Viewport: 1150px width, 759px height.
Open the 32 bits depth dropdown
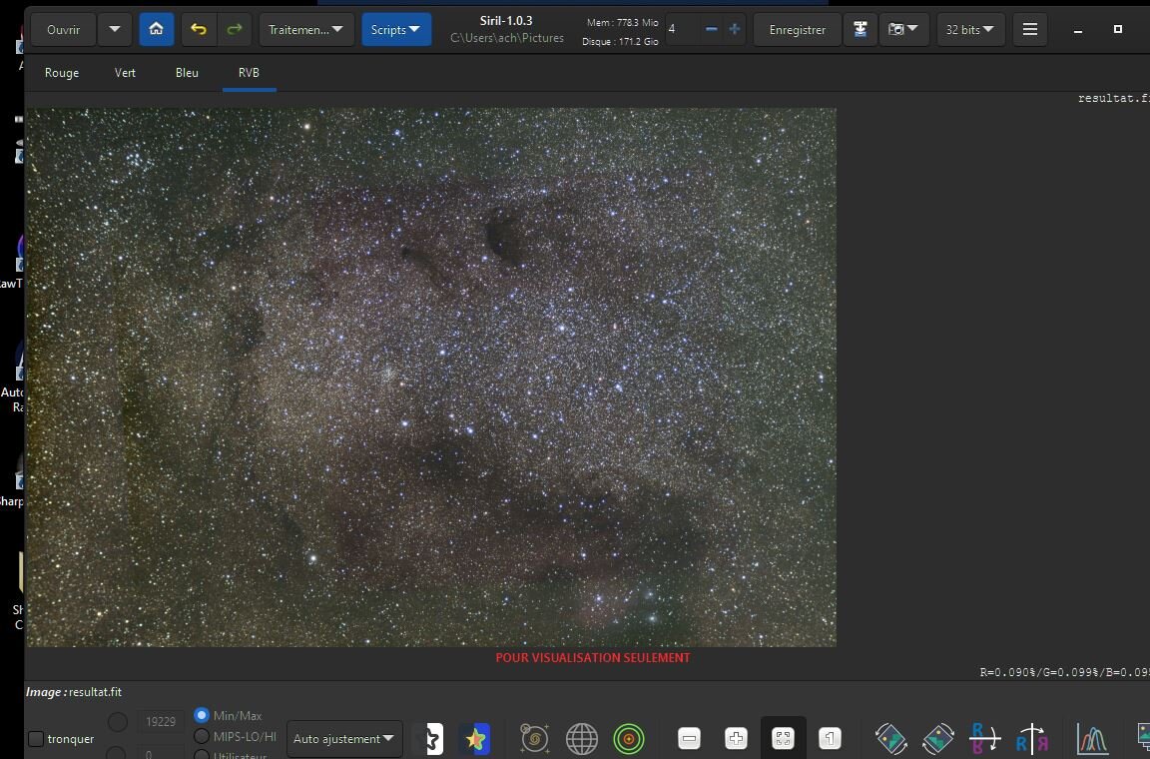coord(969,30)
